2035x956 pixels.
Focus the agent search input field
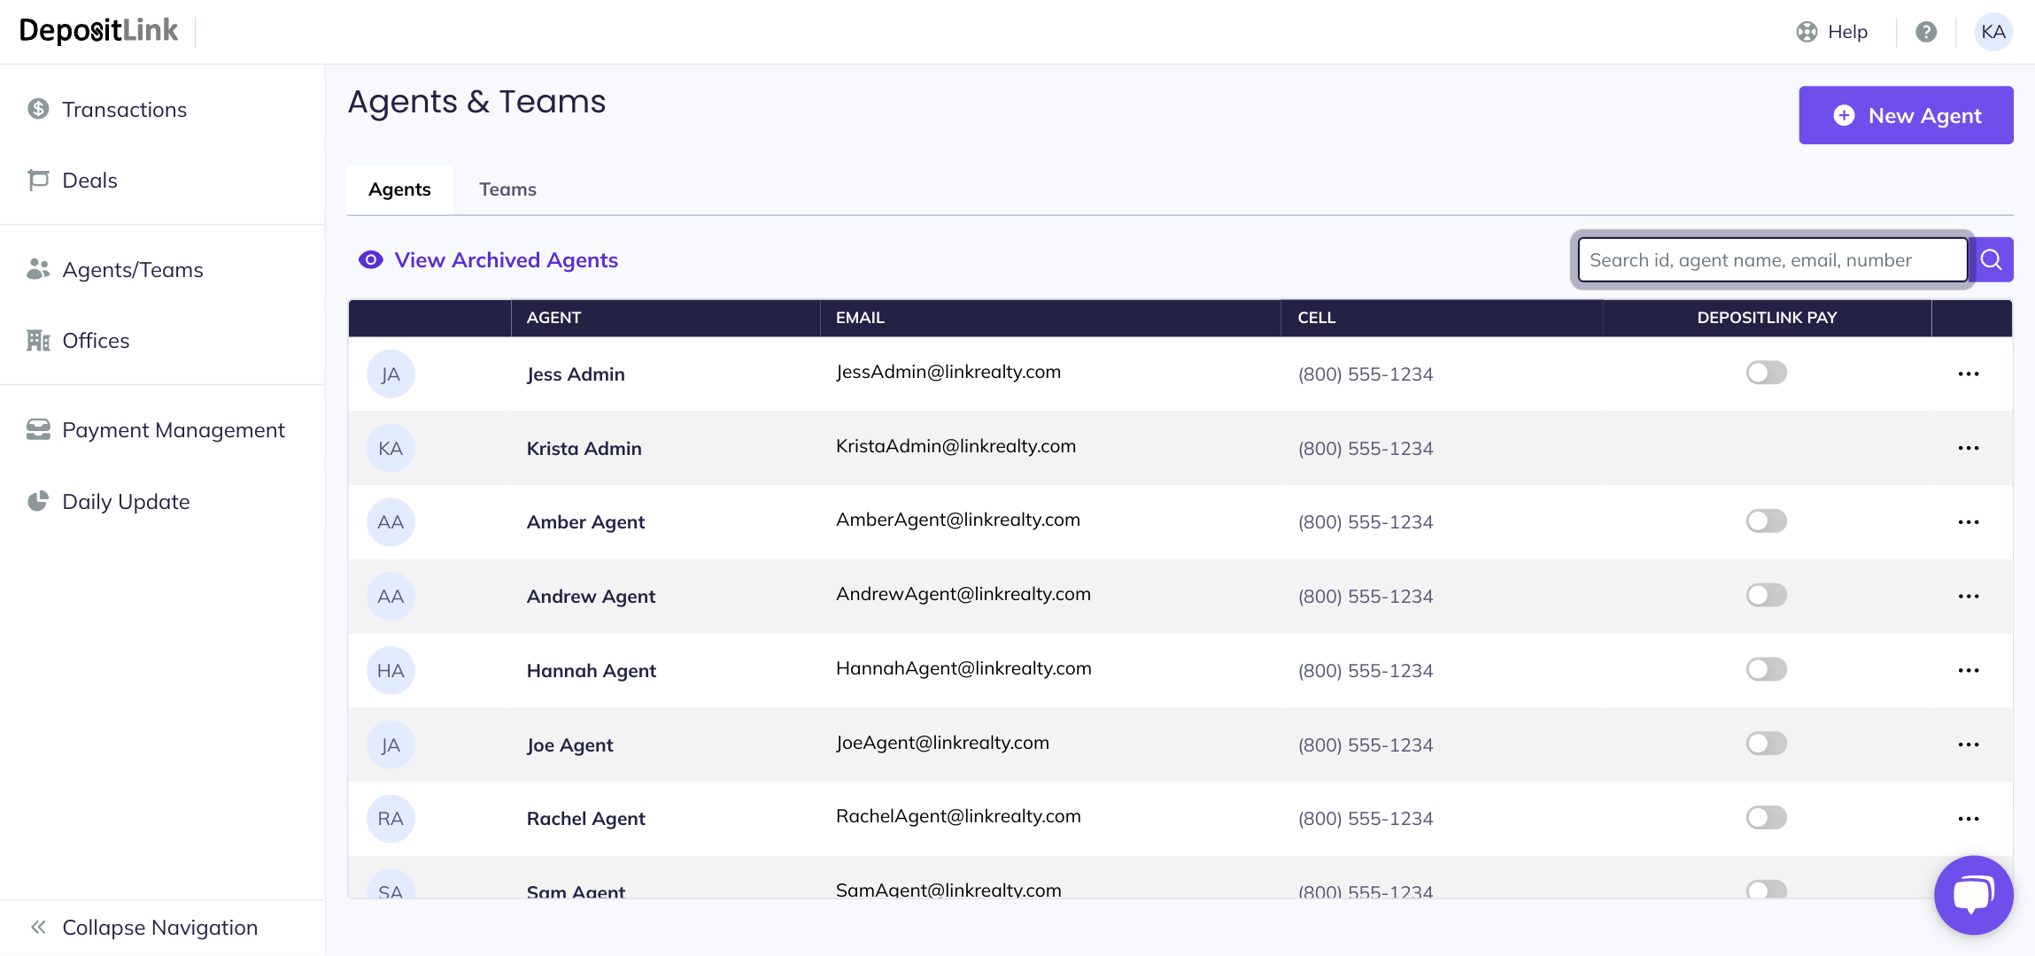coord(1771,259)
